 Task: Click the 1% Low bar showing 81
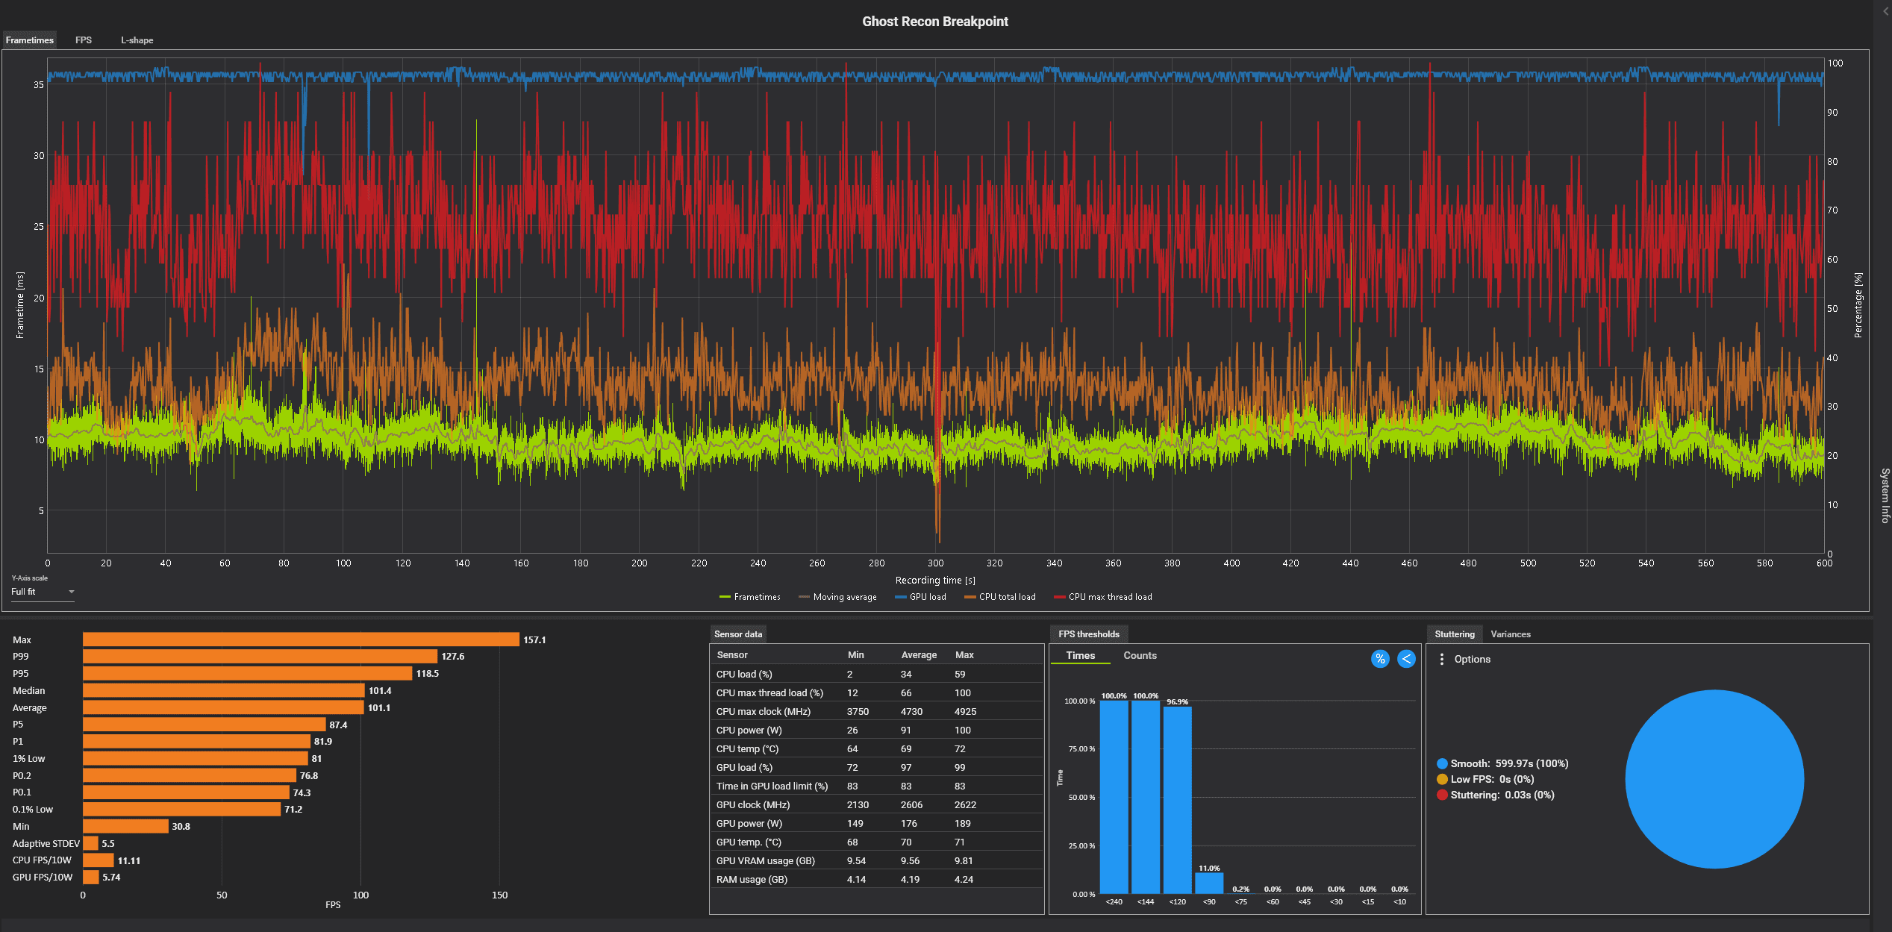pyautogui.click(x=195, y=758)
